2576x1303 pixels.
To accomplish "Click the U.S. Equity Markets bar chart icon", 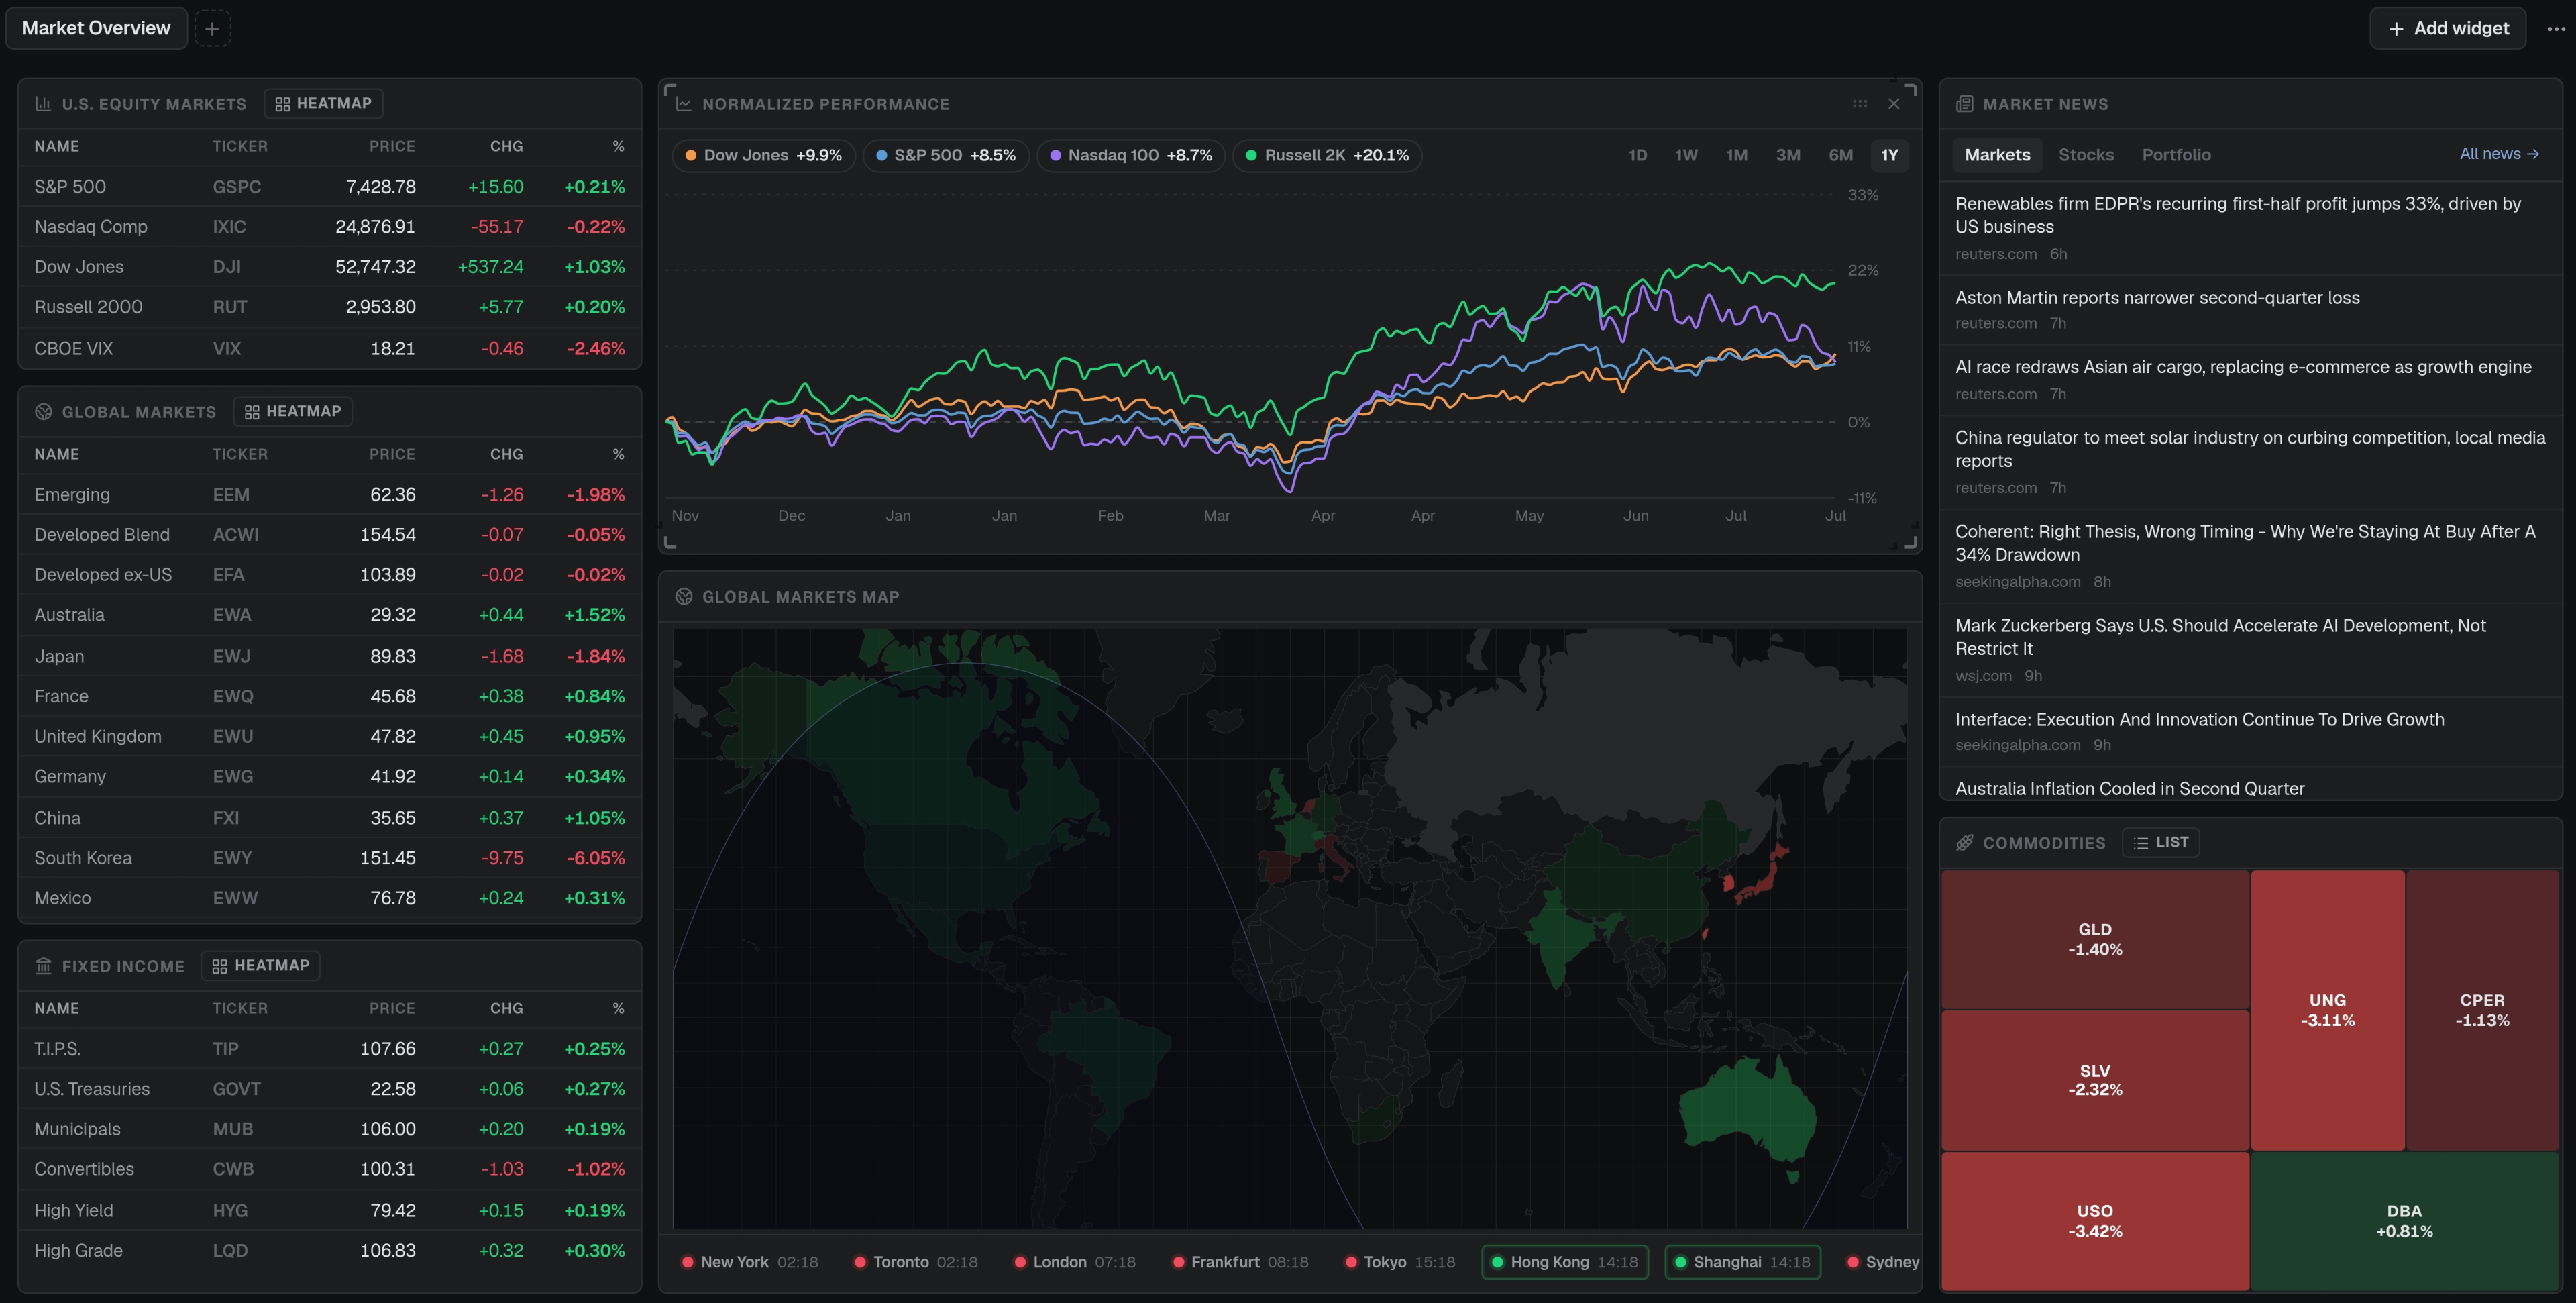I will tap(43, 104).
